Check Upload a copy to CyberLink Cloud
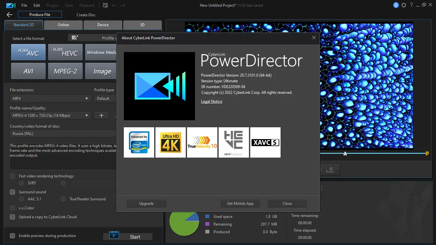Screen dimensions: 436x245 point(12,217)
